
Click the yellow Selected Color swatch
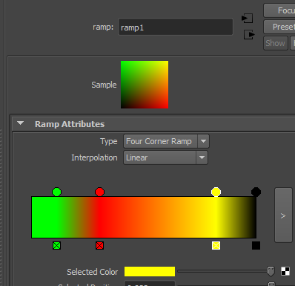pos(150,272)
